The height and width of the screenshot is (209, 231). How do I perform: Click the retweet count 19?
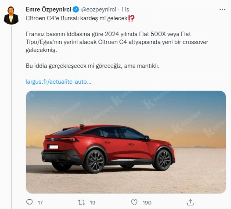92,203
